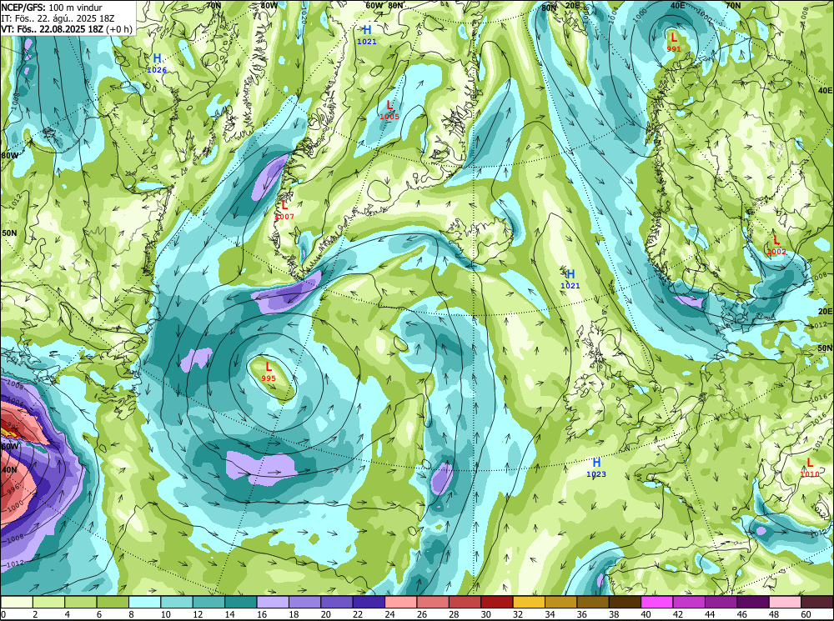Pick the light cyan 8–10 legend swatch
The height and width of the screenshot is (621, 834).
click(x=144, y=602)
